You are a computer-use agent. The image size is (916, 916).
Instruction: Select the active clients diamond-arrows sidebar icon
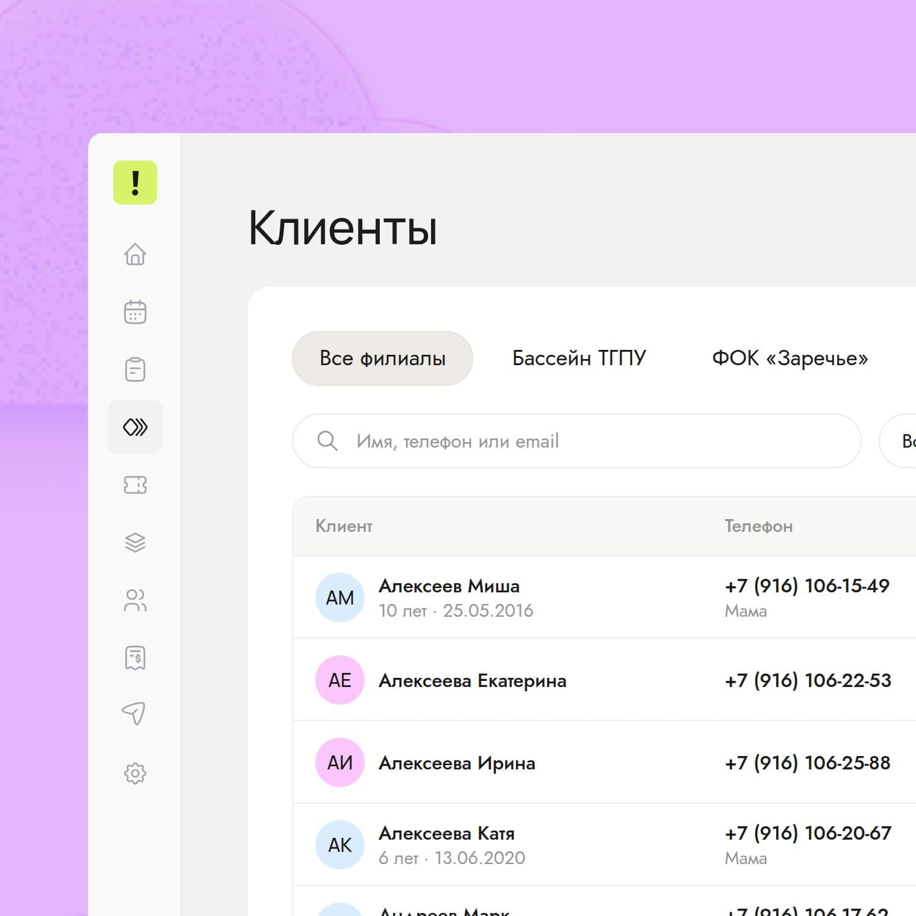(x=135, y=427)
